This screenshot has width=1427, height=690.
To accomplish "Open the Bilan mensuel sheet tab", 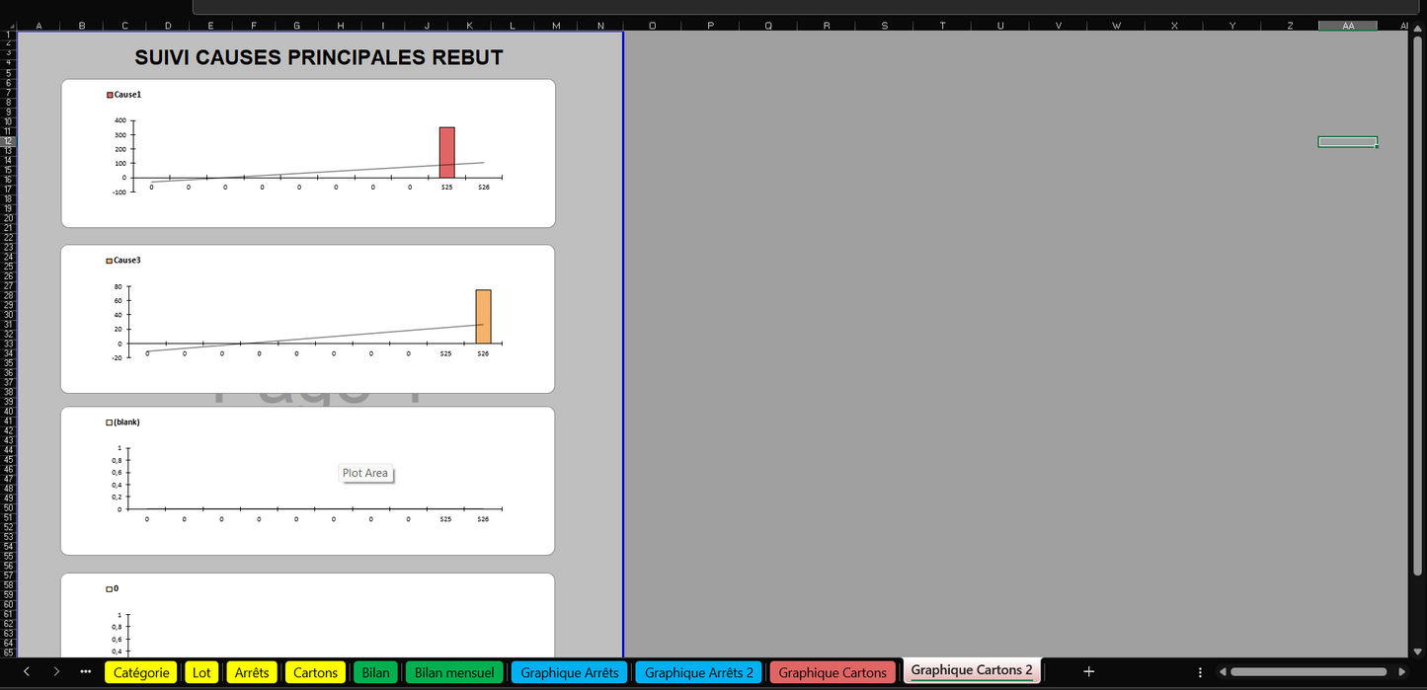I will click(x=454, y=672).
